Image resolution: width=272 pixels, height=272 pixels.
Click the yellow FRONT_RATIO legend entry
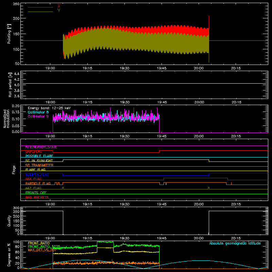click(x=39, y=243)
